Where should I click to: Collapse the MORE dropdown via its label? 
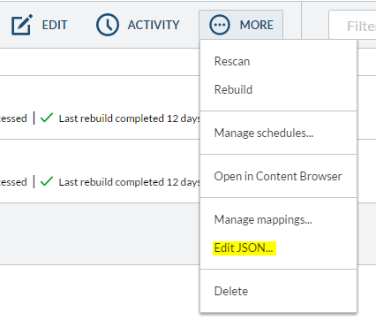point(257,25)
